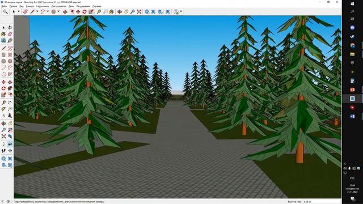This screenshot has height=204, width=363.
Task: Choose Polygon tool in left palette
Action: point(10,61)
